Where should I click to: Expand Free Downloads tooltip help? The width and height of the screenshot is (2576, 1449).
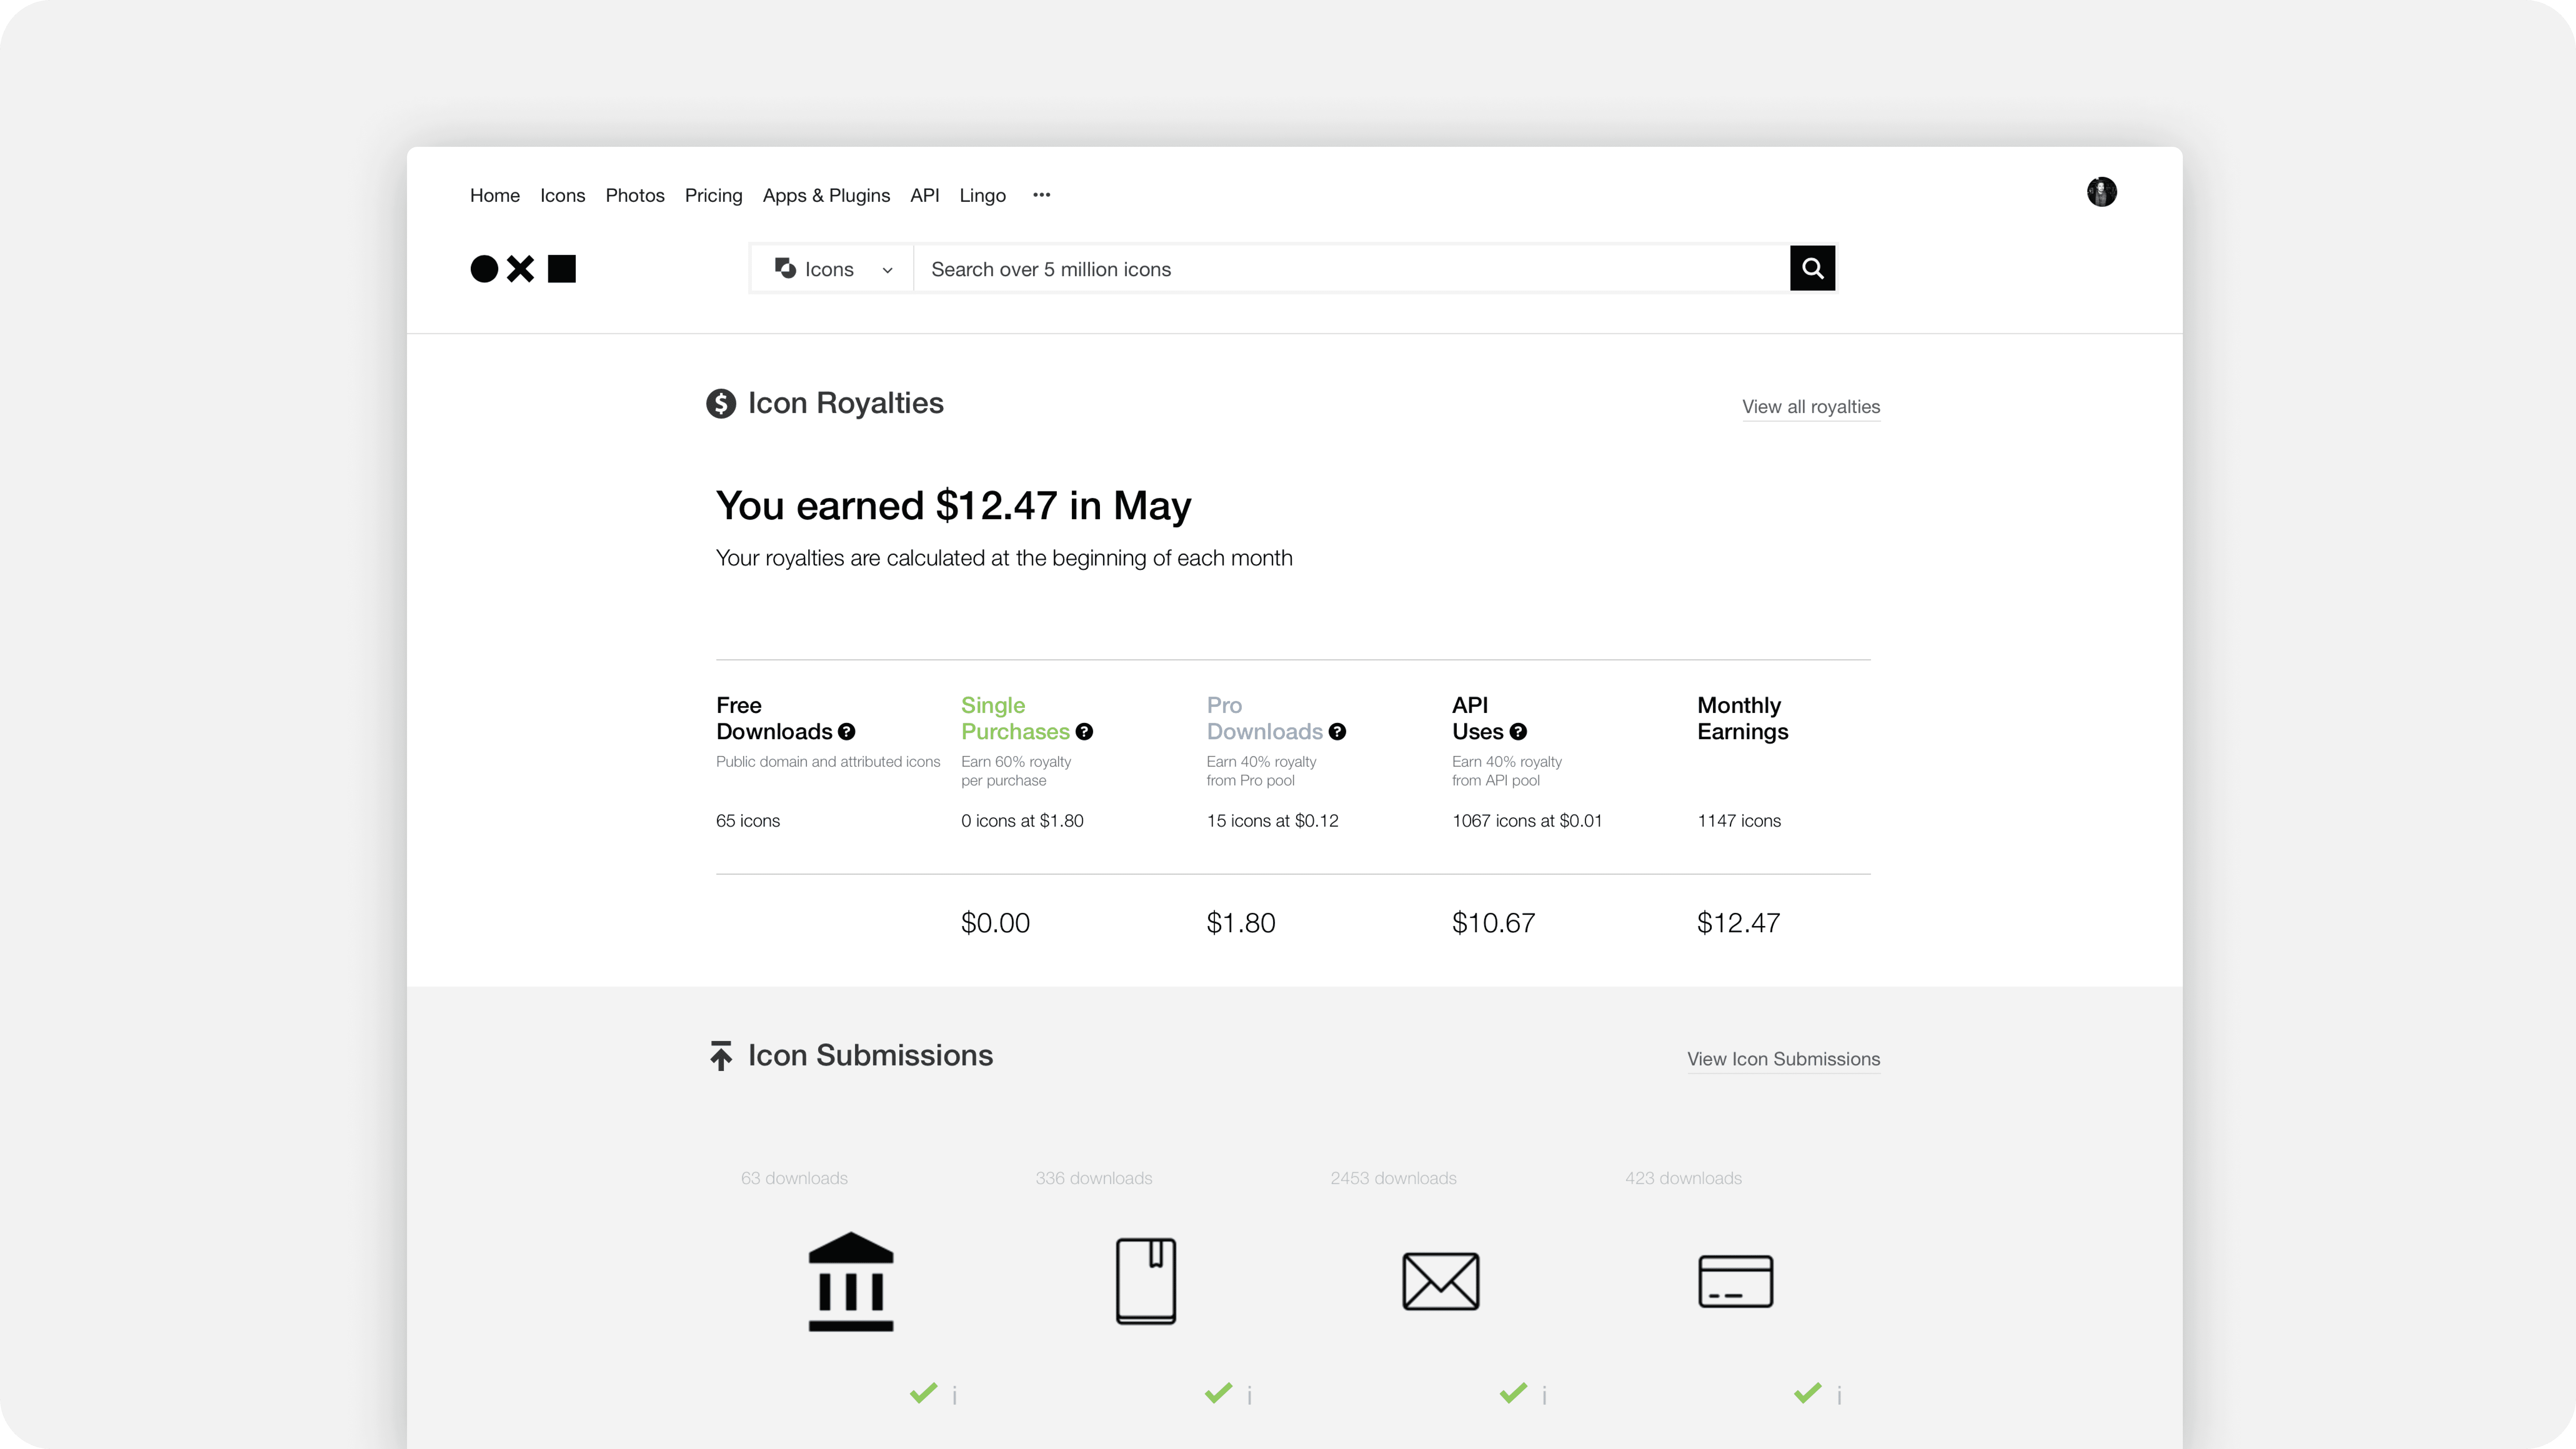[846, 731]
